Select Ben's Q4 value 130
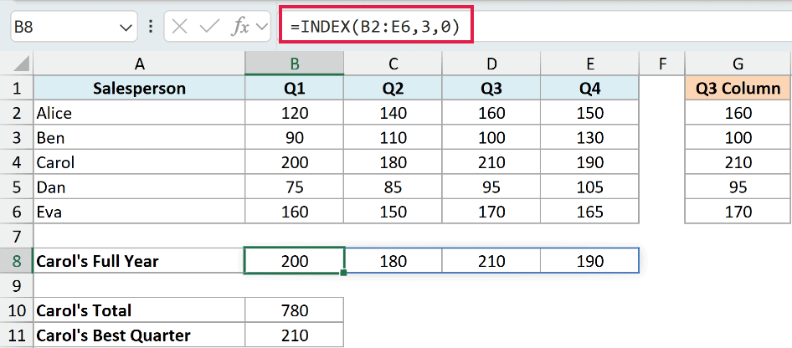792x348 pixels. tap(590, 138)
